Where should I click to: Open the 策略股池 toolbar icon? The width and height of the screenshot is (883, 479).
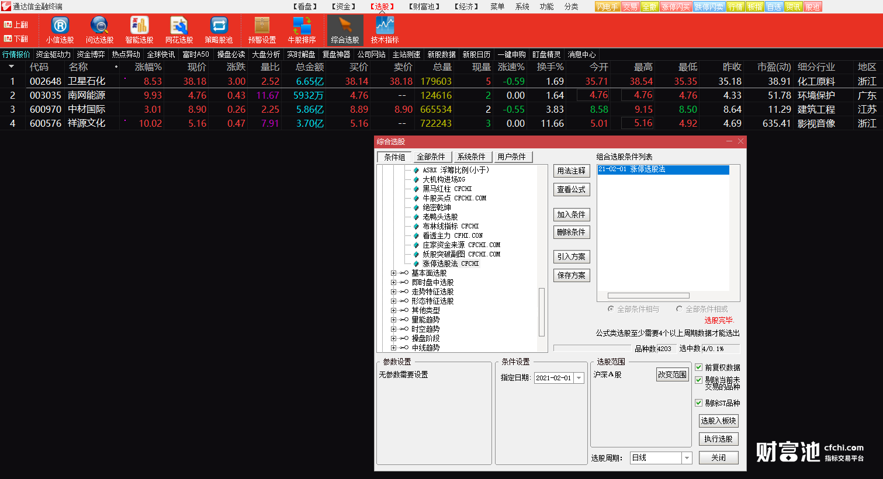point(219,30)
